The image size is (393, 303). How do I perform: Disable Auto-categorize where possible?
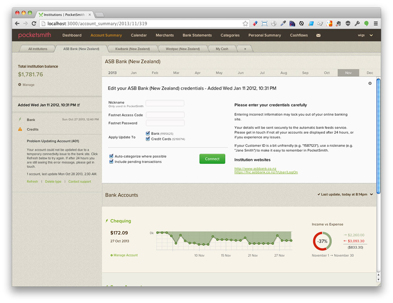click(111, 156)
